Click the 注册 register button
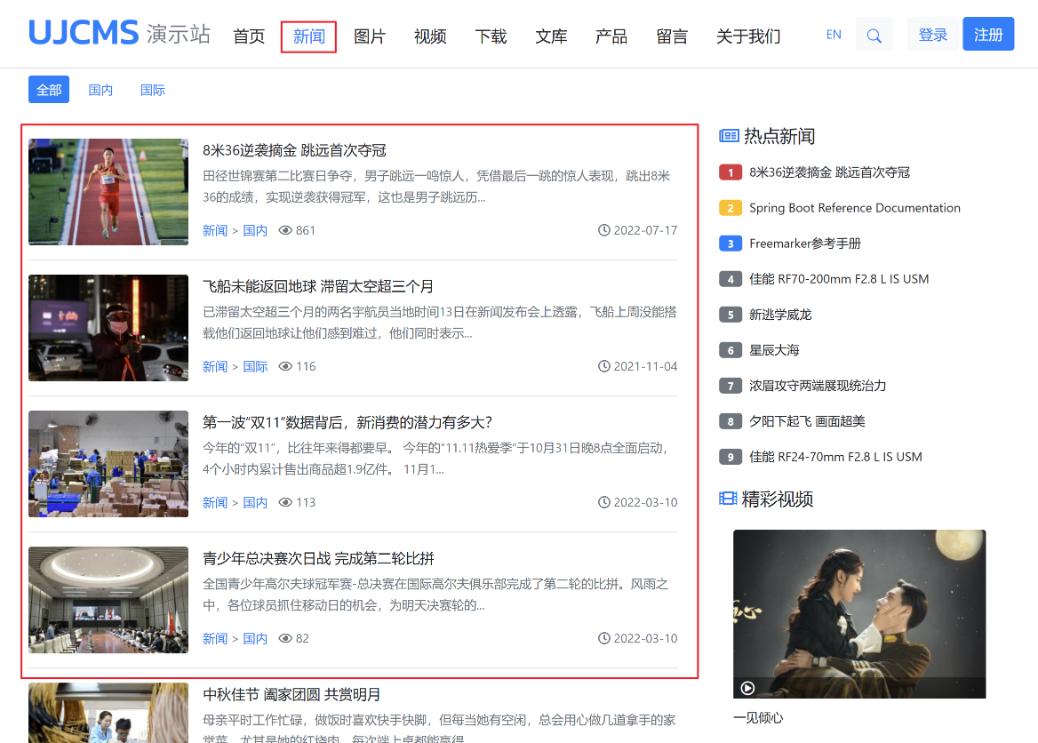The image size is (1038, 743). 988,35
